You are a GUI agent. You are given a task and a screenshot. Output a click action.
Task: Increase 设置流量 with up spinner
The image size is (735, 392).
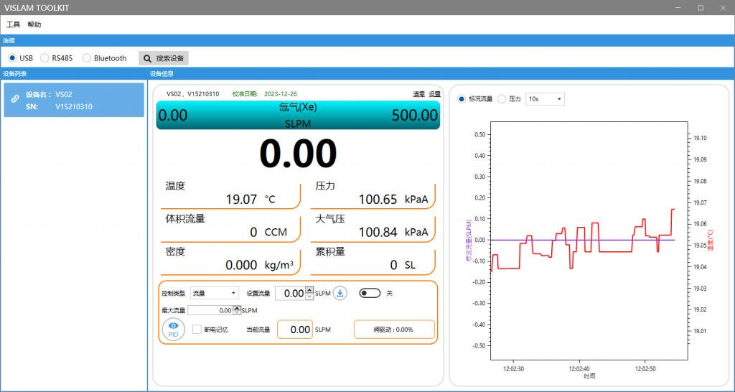pos(309,290)
